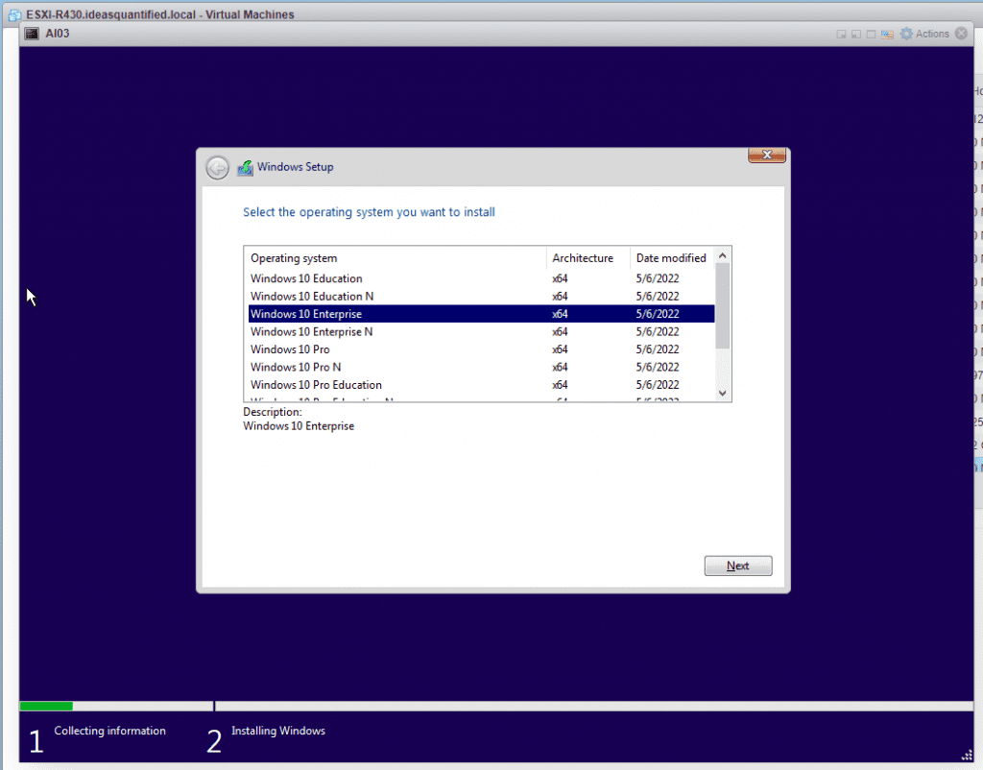Click the OS list scroll down arrow

pos(722,393)
